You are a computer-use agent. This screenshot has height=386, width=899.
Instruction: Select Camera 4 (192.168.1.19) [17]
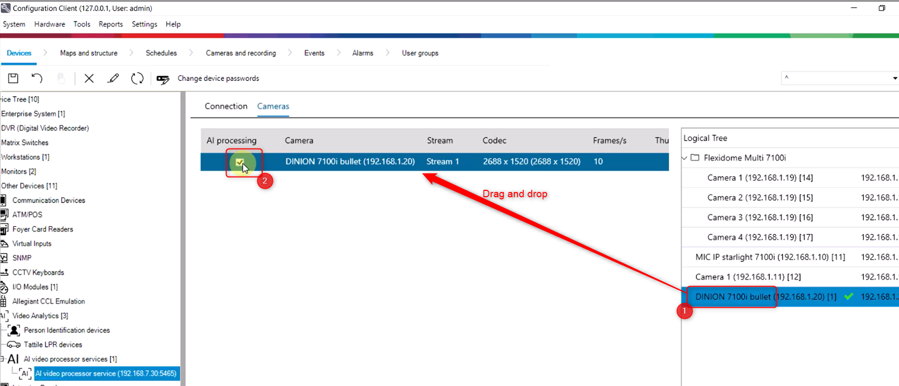[x=760, y=237]
